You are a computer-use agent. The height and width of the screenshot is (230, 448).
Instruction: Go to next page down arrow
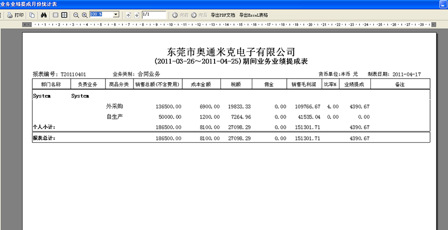pos(137,15)
